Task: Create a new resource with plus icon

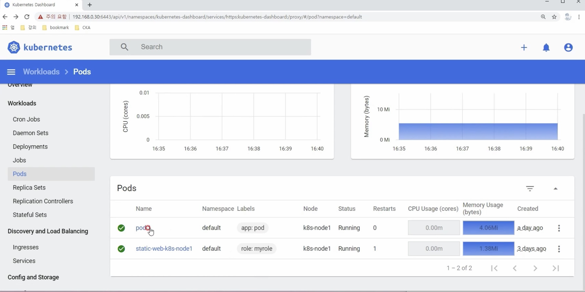Action: tap(524, 47)
